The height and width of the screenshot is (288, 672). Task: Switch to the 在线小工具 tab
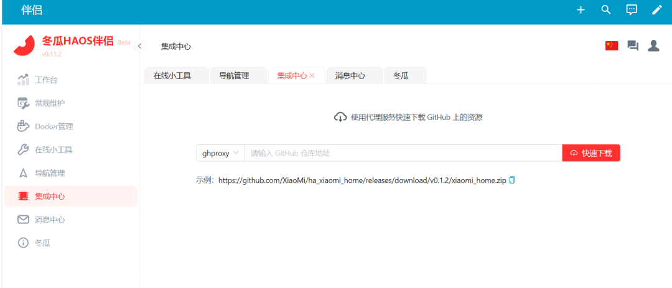pyautogui.click(x=172, y=76)
